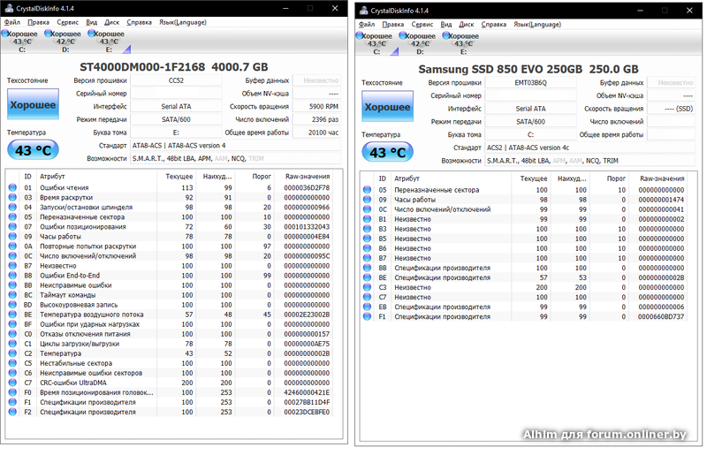Click Возможности field in Samsung window
This screenshot has height=455, width=707.
tap(589, 161)
